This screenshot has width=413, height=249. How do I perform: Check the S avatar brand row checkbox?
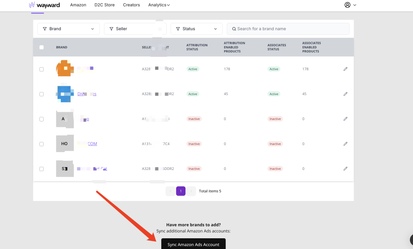tap(42, 169)
